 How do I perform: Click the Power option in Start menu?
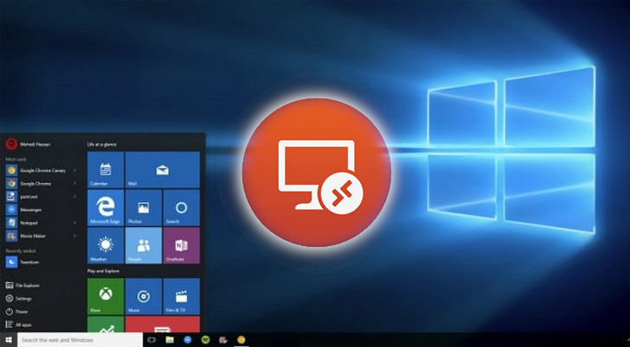pyautogui.click(x=17, y=312)
